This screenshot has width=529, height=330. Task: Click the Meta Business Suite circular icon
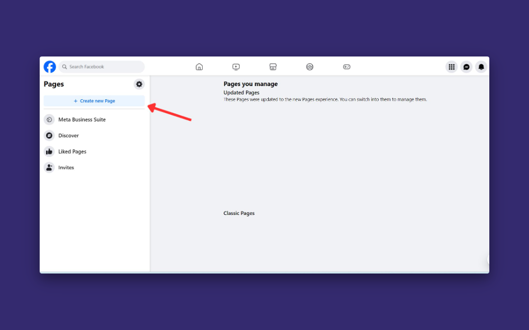pyautogui.click(x=50, y=119)
